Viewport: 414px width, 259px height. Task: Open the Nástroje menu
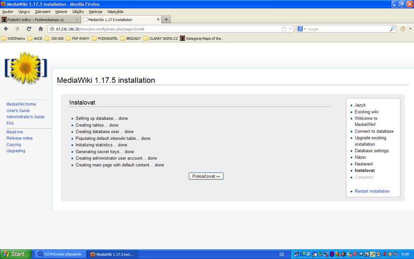(x=95, y=11)
